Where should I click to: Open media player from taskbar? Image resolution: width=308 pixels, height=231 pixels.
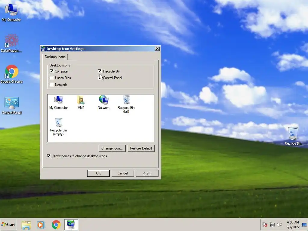coord(41,225)
